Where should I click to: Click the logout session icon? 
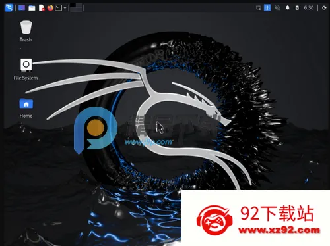[x=324, y=8]
